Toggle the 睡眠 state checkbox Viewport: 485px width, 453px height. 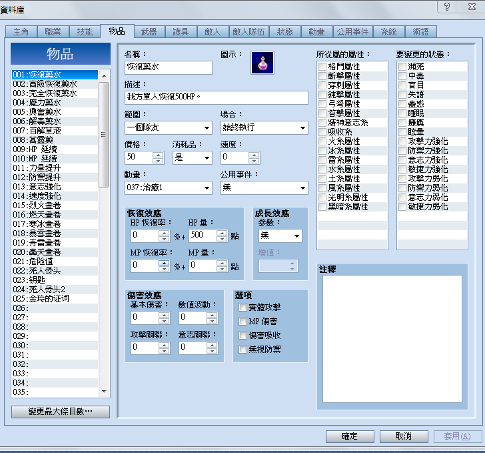pyautogui.click(x=402, y=113)
